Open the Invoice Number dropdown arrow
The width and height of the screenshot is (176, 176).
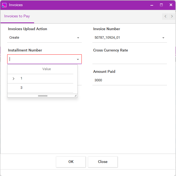(163, 38)
